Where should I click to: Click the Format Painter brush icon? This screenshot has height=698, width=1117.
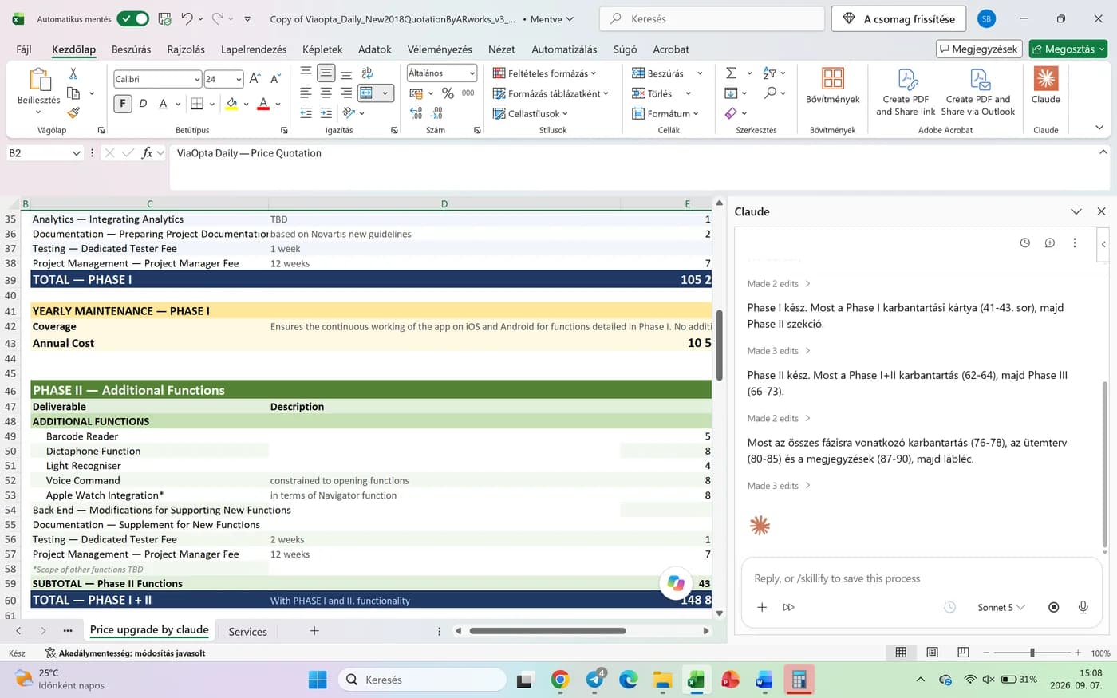point(73,112)
